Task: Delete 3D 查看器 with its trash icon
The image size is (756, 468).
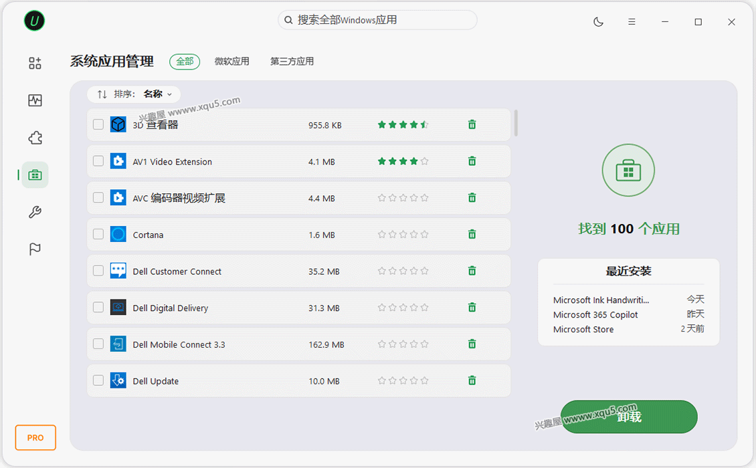Action: coord(472,125)
